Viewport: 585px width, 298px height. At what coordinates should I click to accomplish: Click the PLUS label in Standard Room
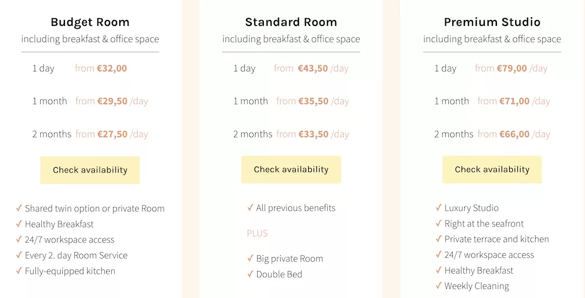click(x=257, y=234)
